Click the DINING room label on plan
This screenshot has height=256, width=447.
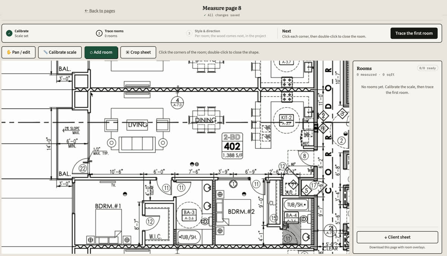[x=206, y=120]
